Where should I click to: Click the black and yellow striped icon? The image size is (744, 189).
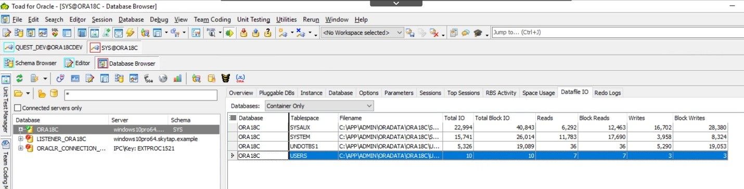coord(225,78)
